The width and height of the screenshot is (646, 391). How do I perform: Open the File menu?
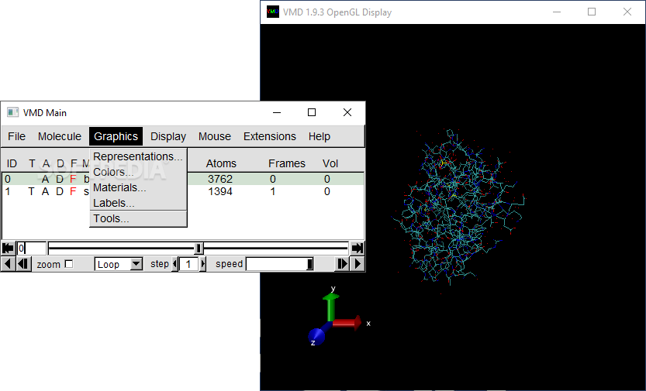coord(17,136)
